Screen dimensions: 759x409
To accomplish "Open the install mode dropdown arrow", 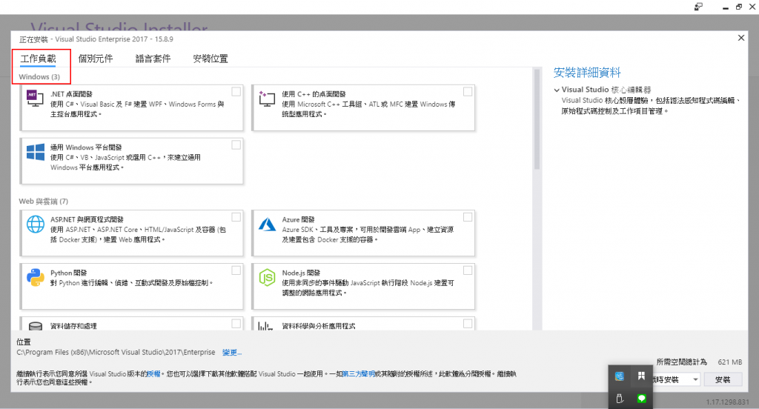I will pos(695,379).
